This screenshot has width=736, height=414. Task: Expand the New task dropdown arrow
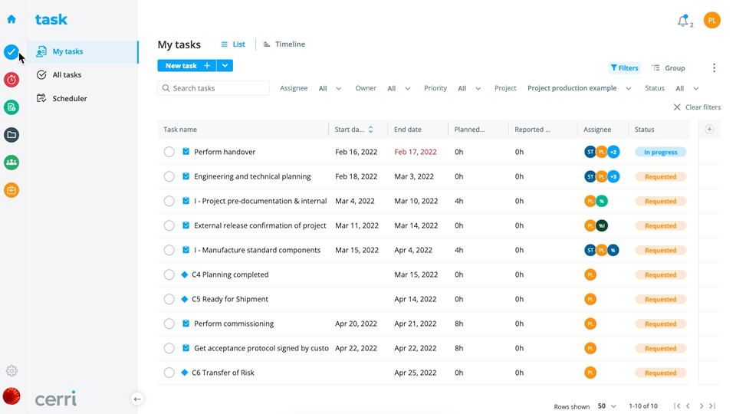pos(225,66)
